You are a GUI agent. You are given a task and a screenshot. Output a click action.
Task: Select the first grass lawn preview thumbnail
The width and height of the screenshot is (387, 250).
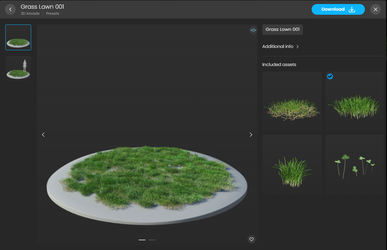tap(18, 37)
